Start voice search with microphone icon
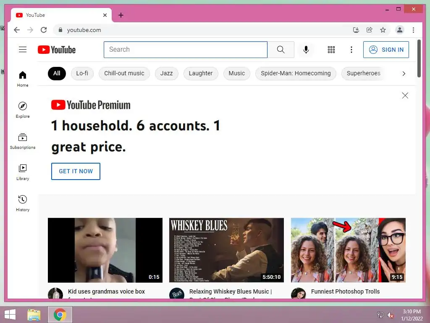The image size is (430, 323). 306,50
